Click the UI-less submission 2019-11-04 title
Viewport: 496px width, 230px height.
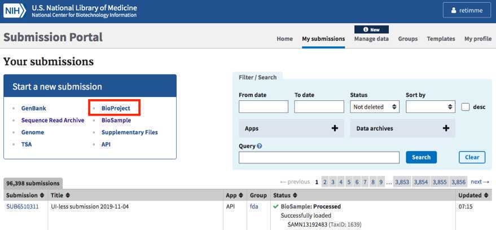click(x=90, y=207)
